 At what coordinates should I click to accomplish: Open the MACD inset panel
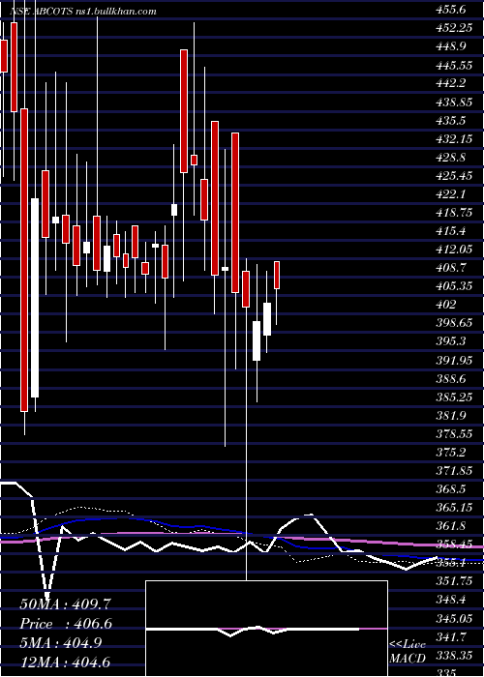click(x=266, y=629)
